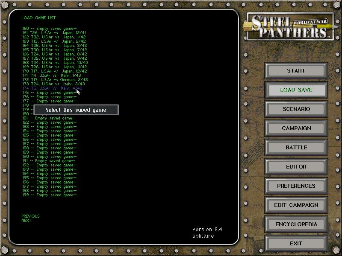Select empty save slot 185
342x256 pixels.
coord(50,135)
